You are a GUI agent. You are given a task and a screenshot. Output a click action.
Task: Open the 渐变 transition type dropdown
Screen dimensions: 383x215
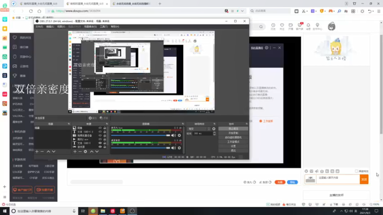[199, 129]
